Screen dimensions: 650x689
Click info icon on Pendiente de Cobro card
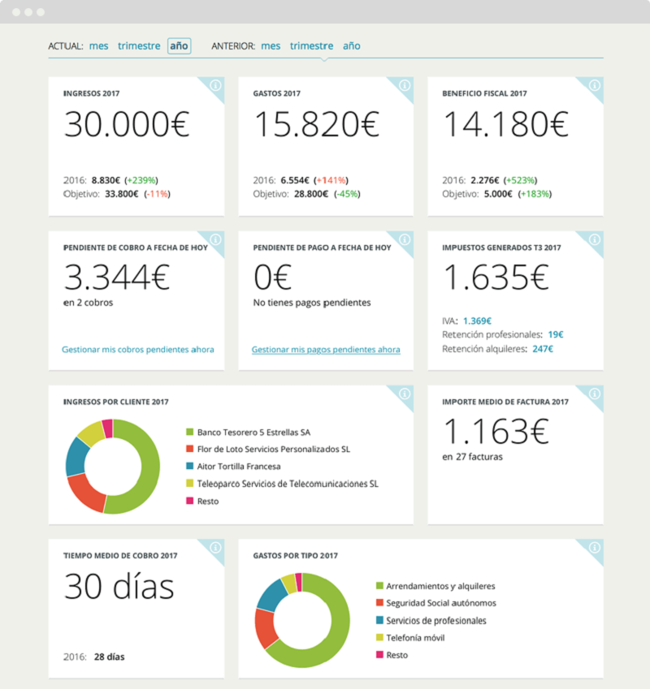215,239
